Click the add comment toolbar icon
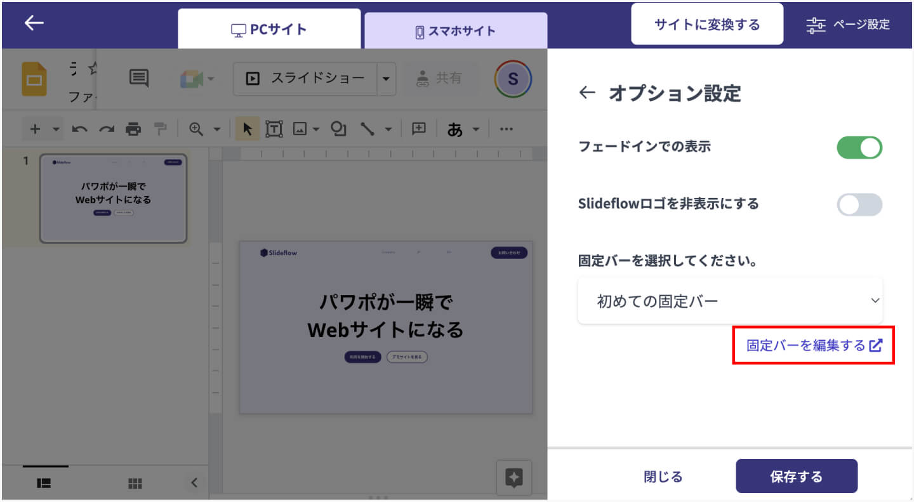The image size is (914, 502). (x=419, y=129)
